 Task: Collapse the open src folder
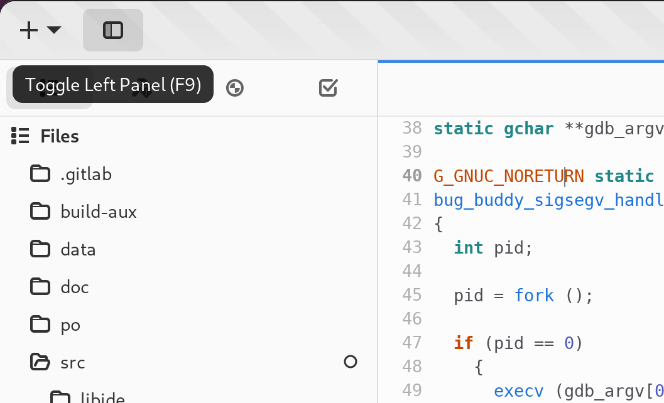tap(40, 362)
